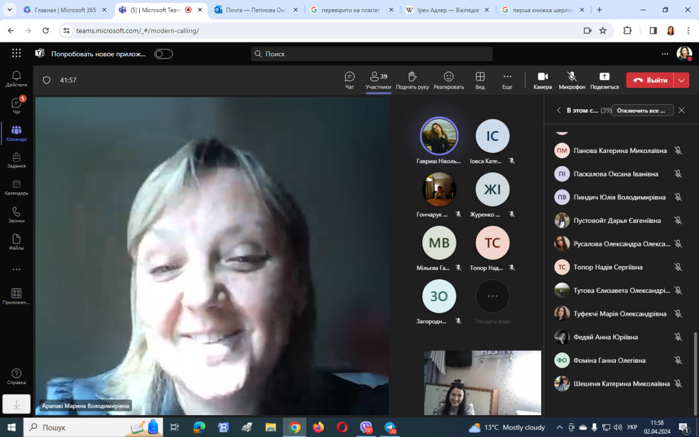
Task: Click the red Leave call button
Action: point(650,80)
